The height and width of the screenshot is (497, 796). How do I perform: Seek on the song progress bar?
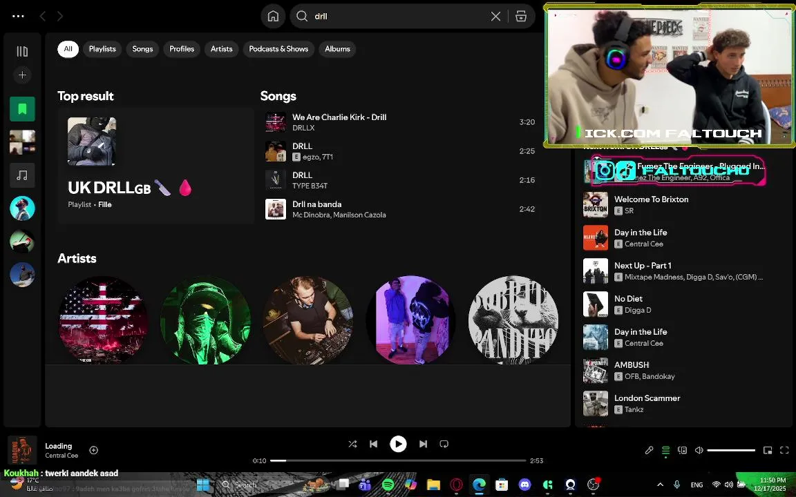398,460
